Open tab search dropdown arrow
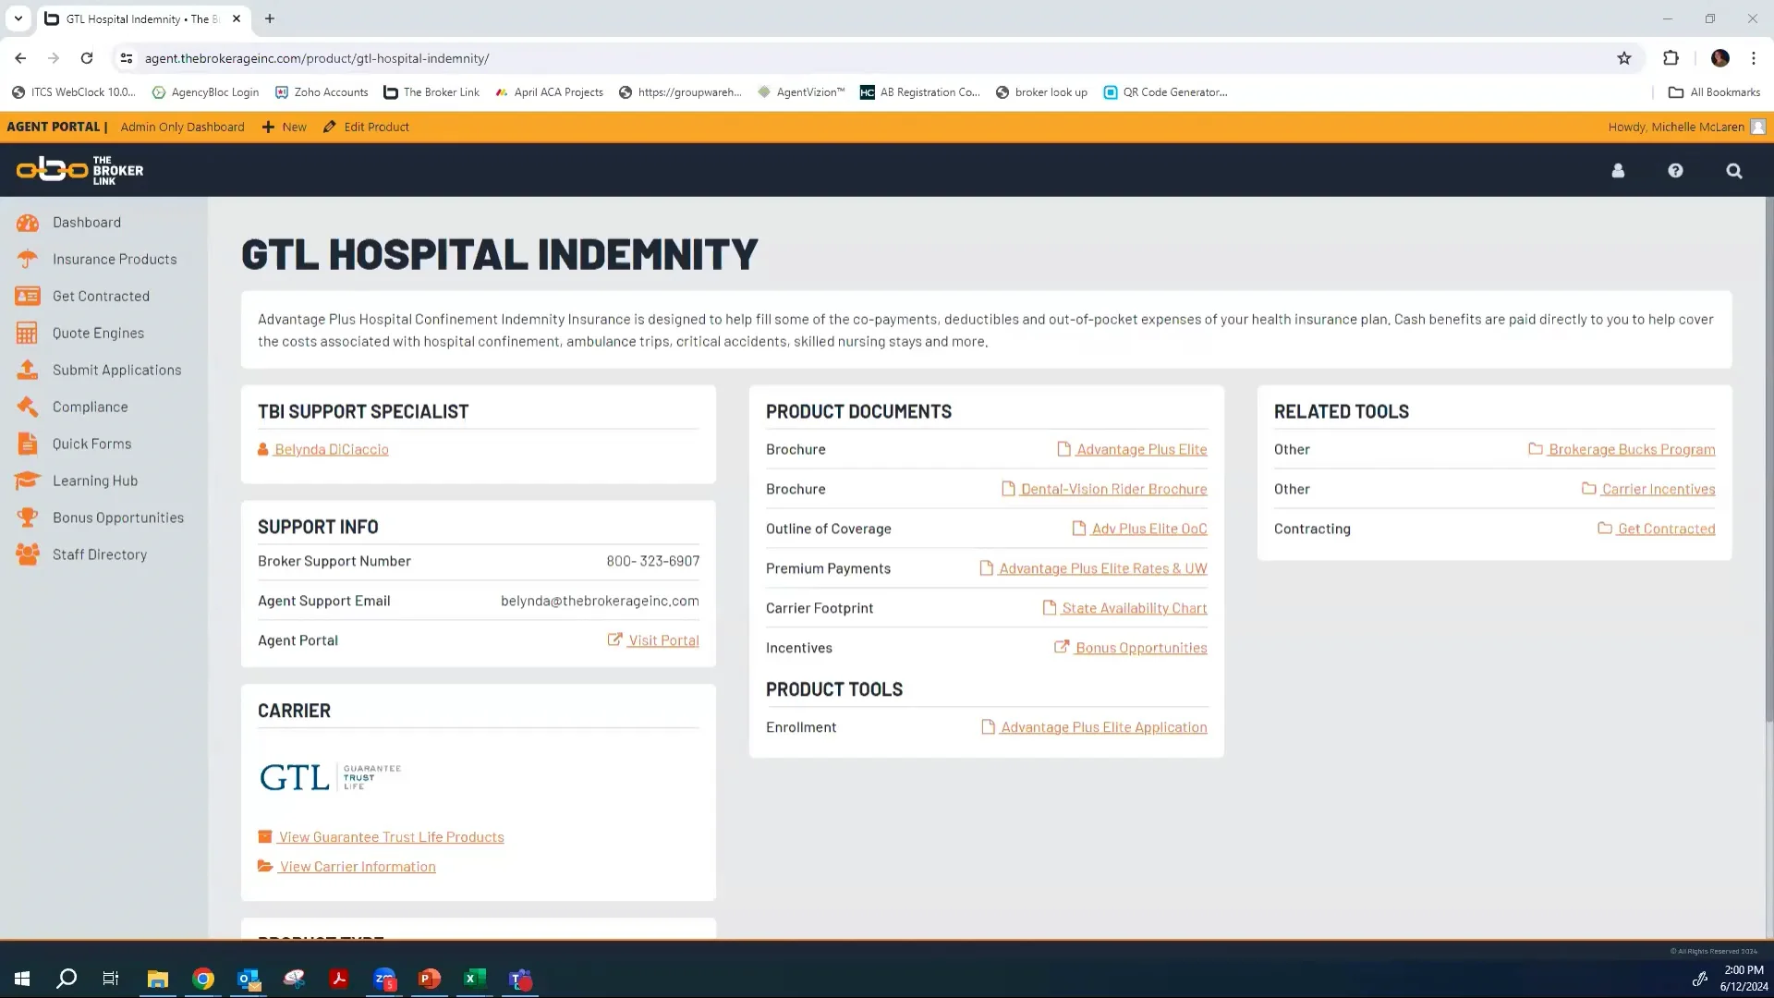Screen dimensions: 1774x998 (18, 18)
